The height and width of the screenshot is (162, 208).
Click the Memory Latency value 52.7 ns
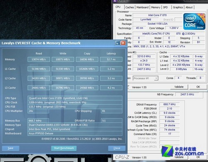coord(111,59)
